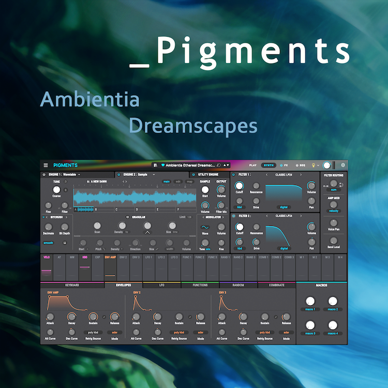Expand granular shape chevron below knob
The width and height of the screenshot is (388, 388).
point(147,232)
